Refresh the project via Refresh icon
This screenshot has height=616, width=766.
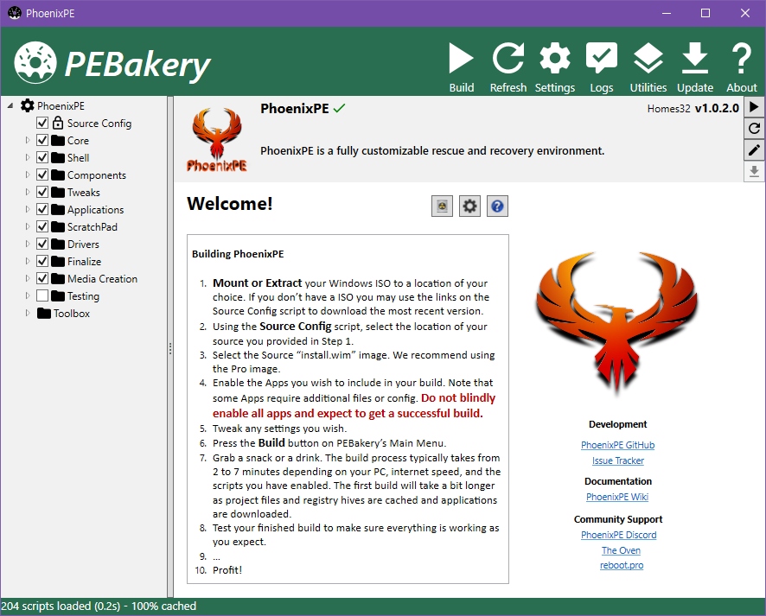(x=508, y=67)
